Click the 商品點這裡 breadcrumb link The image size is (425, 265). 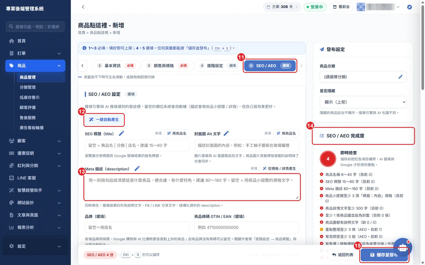coord(99,33)
